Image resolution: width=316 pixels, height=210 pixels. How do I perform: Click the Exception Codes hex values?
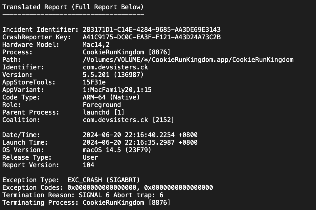140,187
